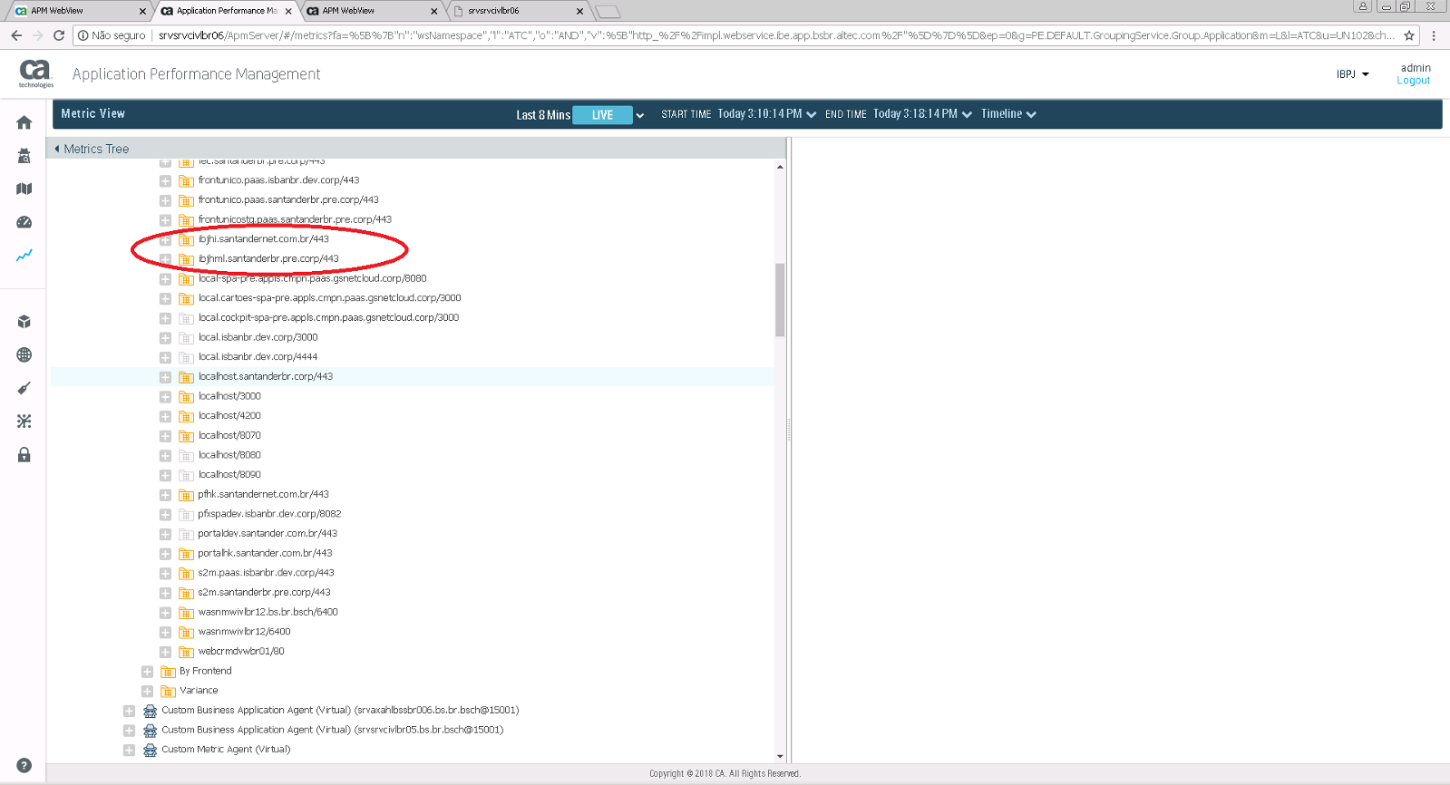Click the metrics tree vertical scrollbar thumb
1450x785 pixels.
click(780, 300)
